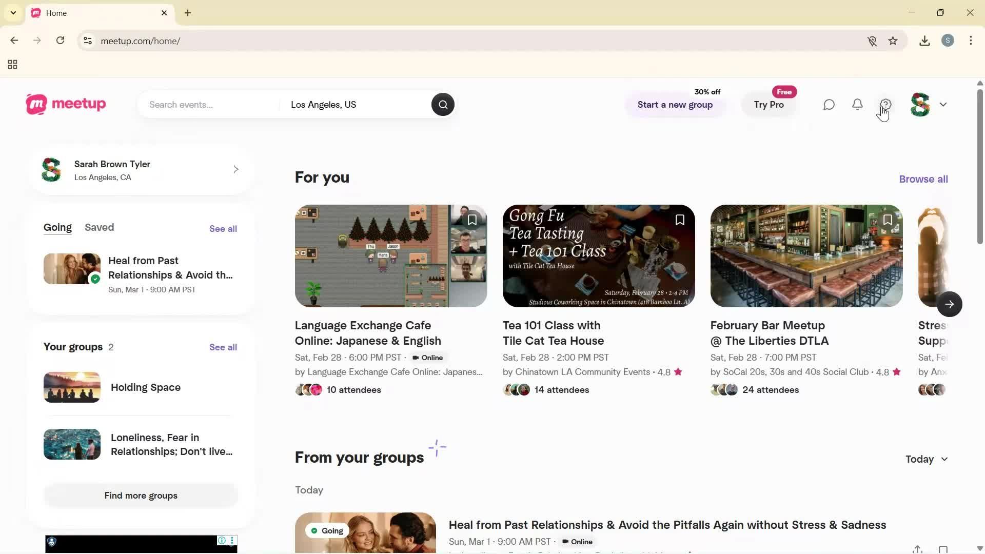The image size is (985, 554).
Task: Click Start a new group
Action: tap(675, 104)
